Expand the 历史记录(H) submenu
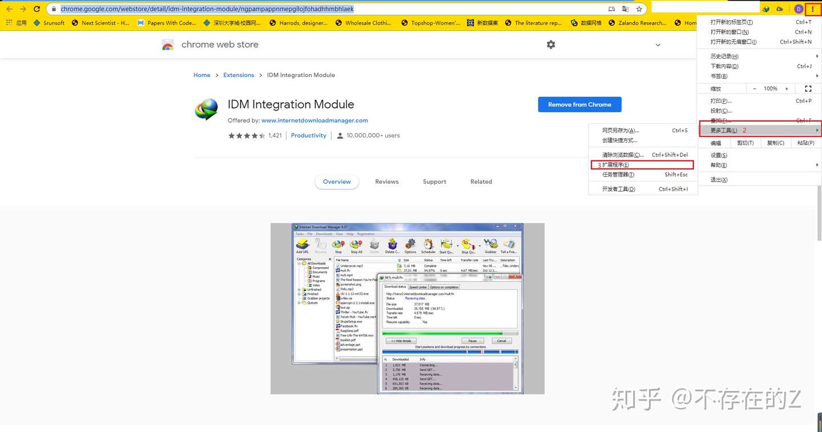822x432 pixels. pos(759,56)
